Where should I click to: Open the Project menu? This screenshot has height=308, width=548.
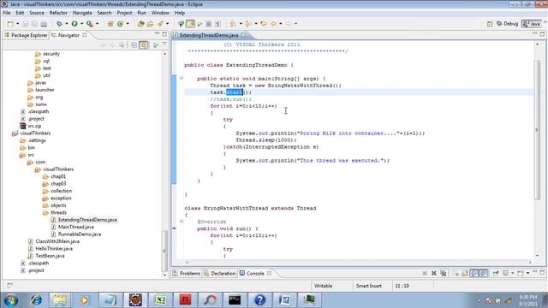click(x=124, y=13)
